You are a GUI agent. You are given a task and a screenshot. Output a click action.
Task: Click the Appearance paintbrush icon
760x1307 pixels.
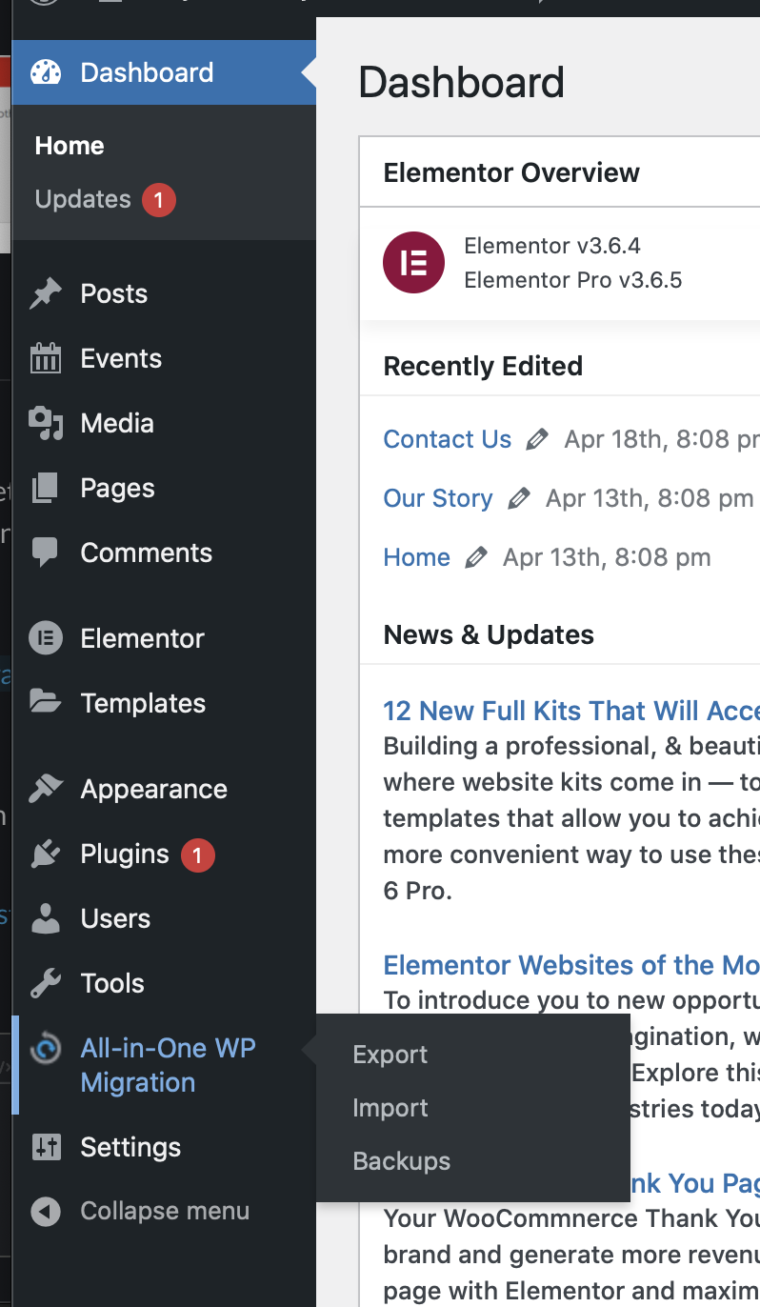pyautogui.click(x=45, y=789)
